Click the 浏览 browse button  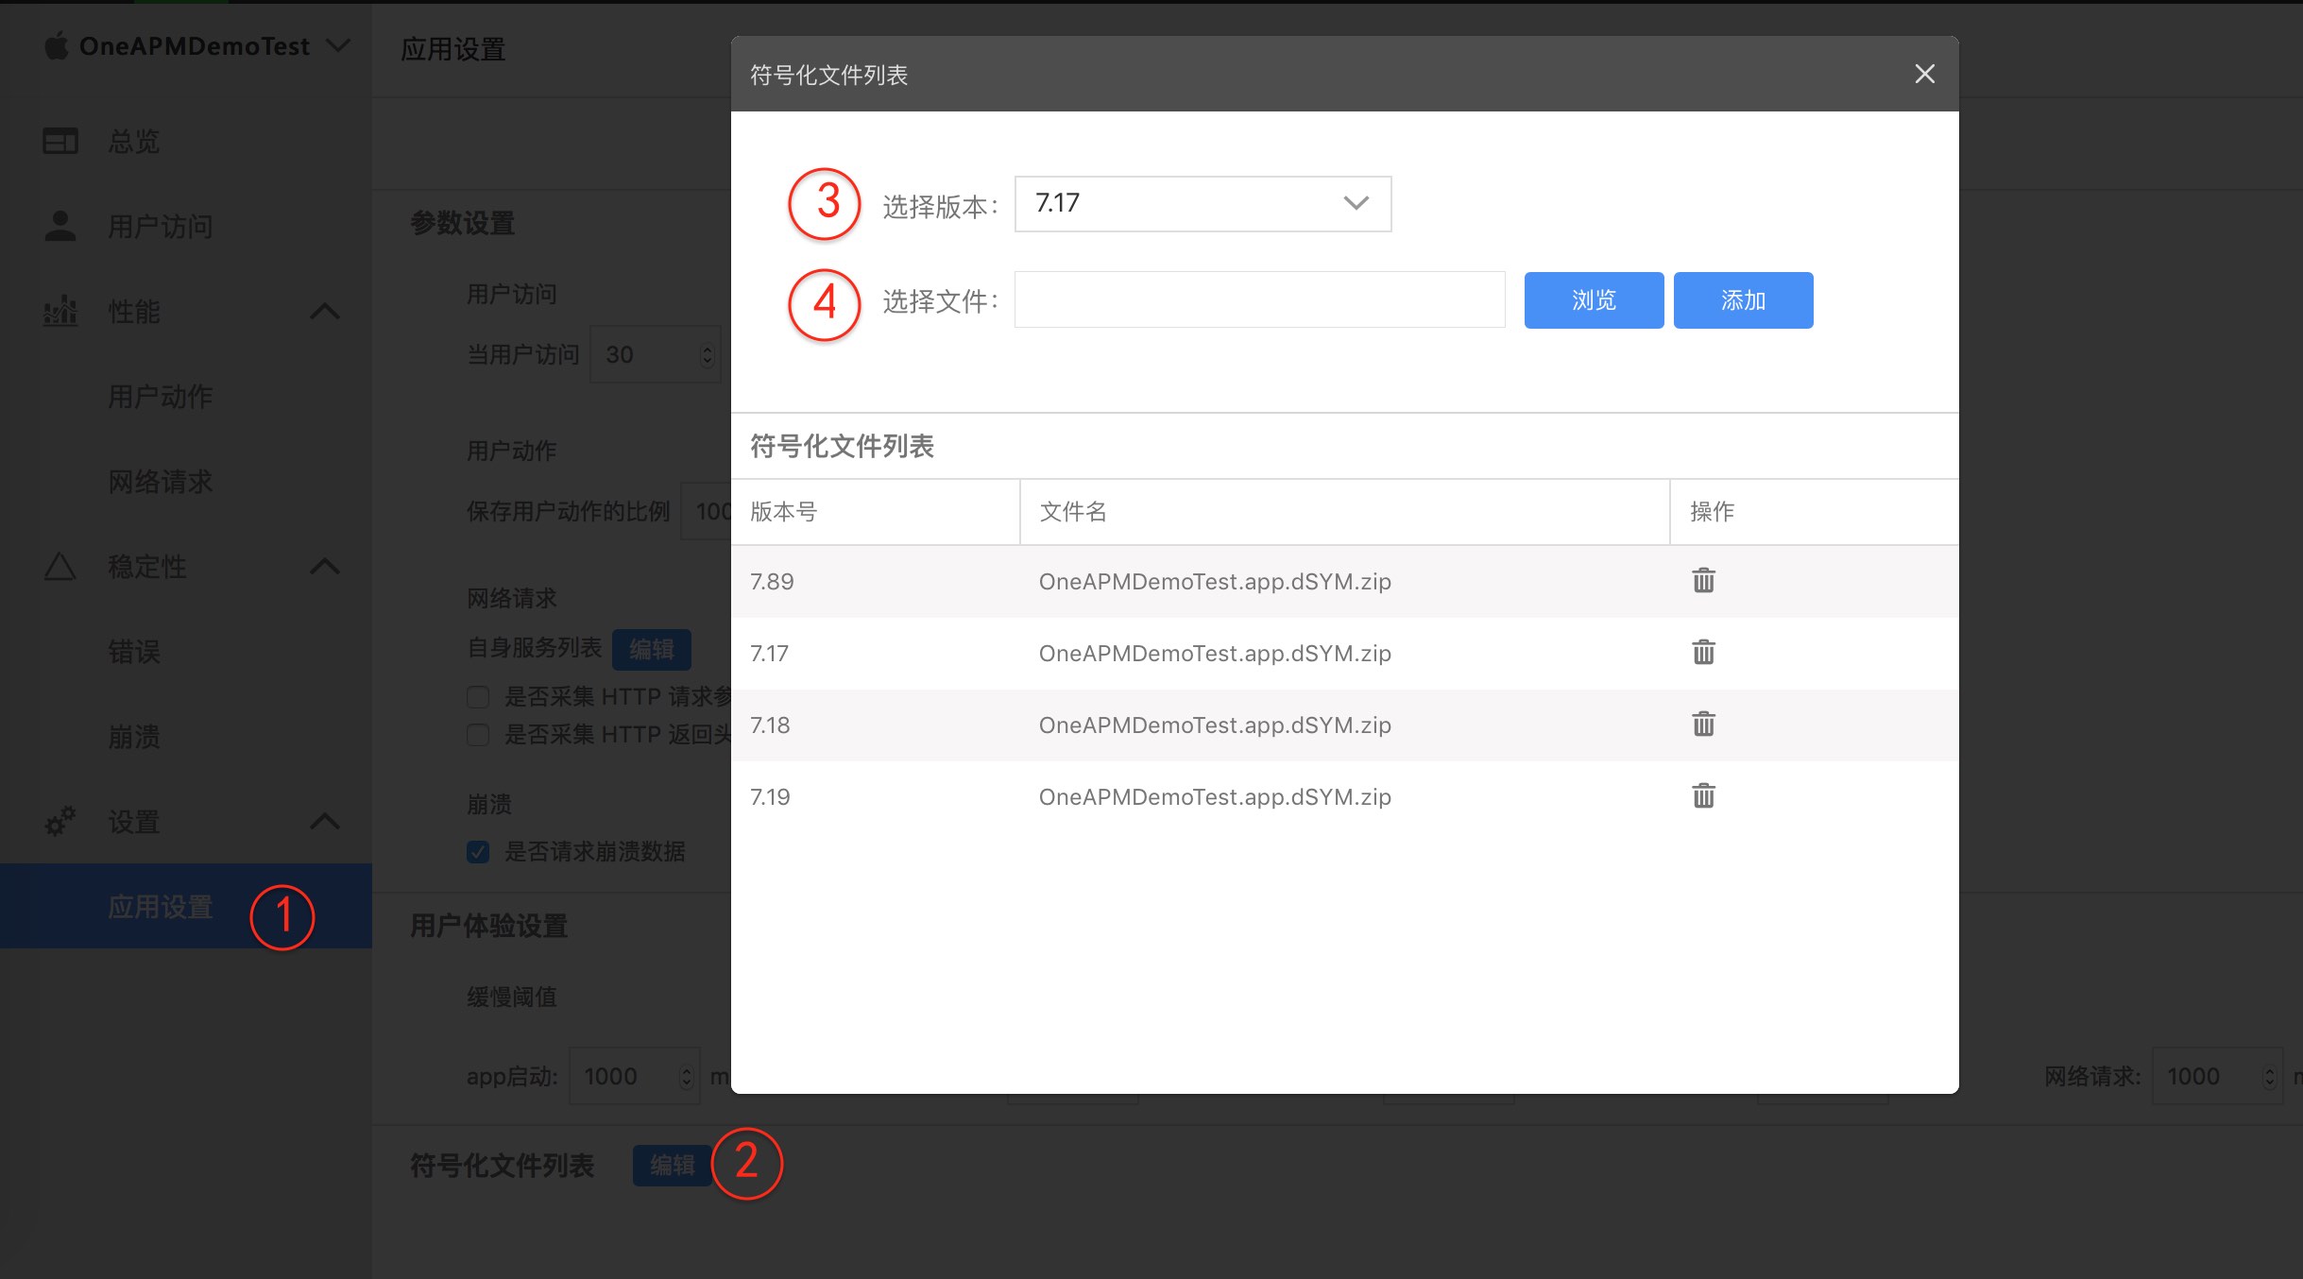click(x=1594, y=300)
